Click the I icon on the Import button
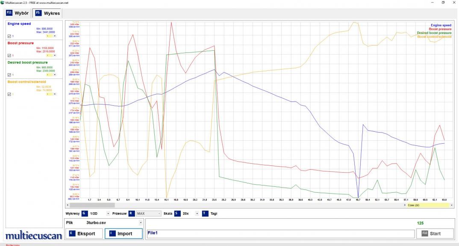Image resolution: width=459 pixels, height=246 pixels. coord(112,234)
